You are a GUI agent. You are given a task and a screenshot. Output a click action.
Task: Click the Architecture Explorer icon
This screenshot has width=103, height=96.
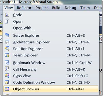pos(7,42)
